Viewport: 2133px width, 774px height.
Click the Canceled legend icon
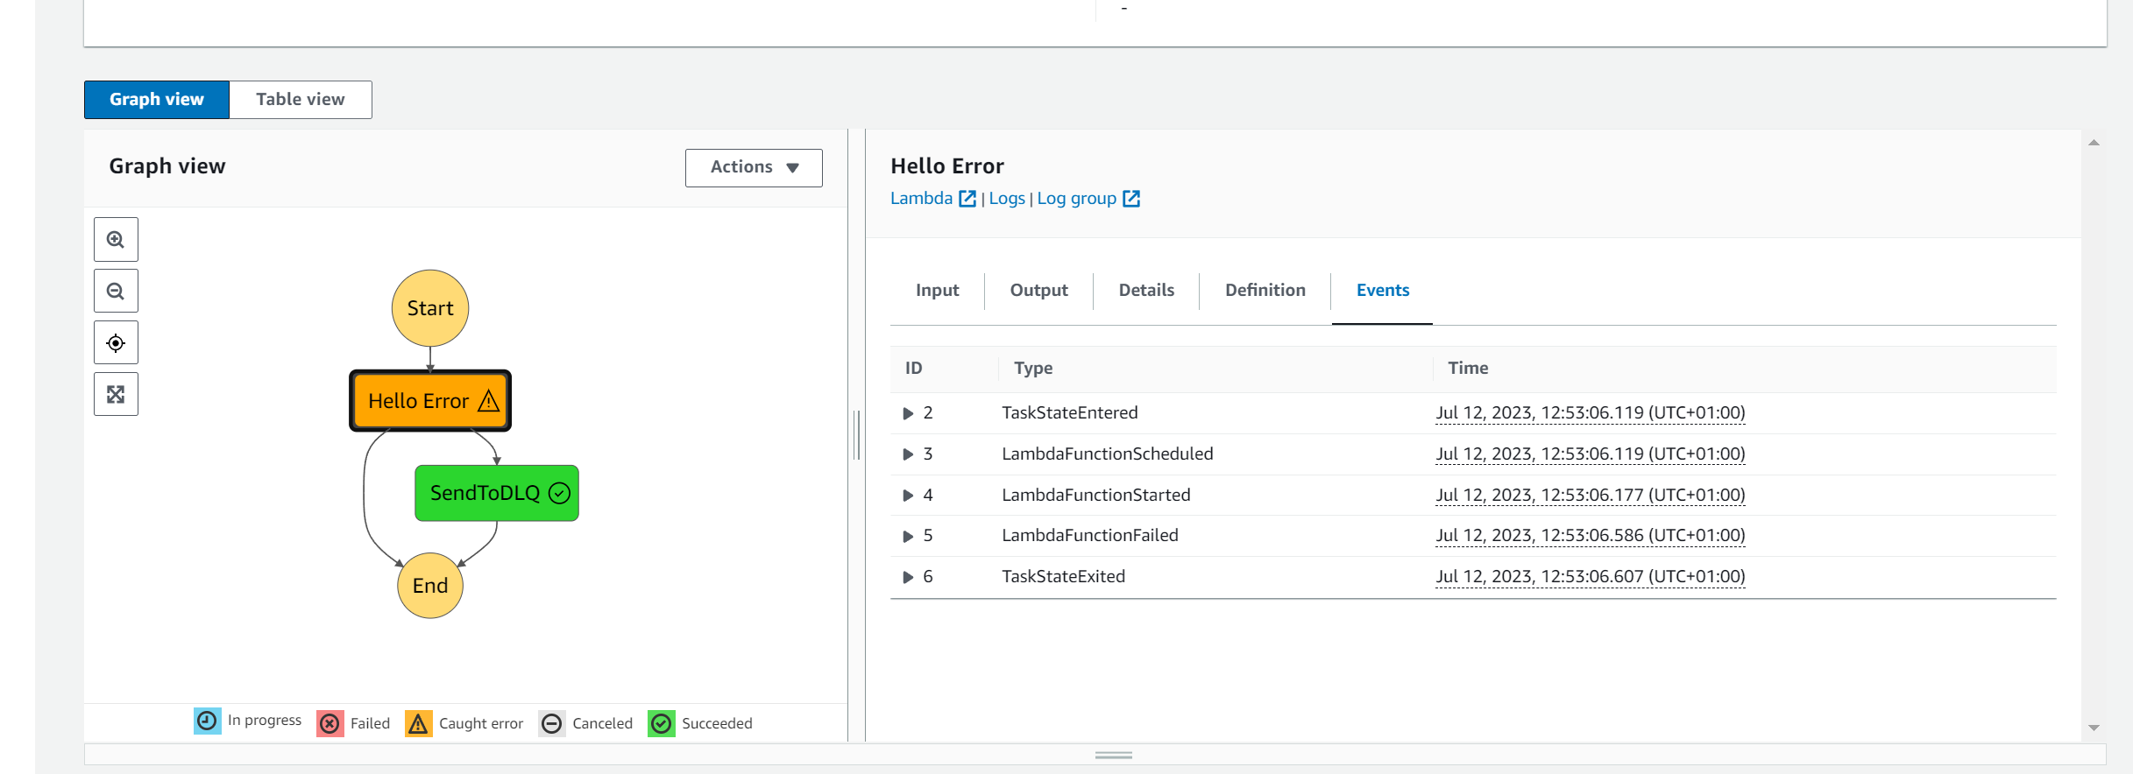[x=552, y=723]
